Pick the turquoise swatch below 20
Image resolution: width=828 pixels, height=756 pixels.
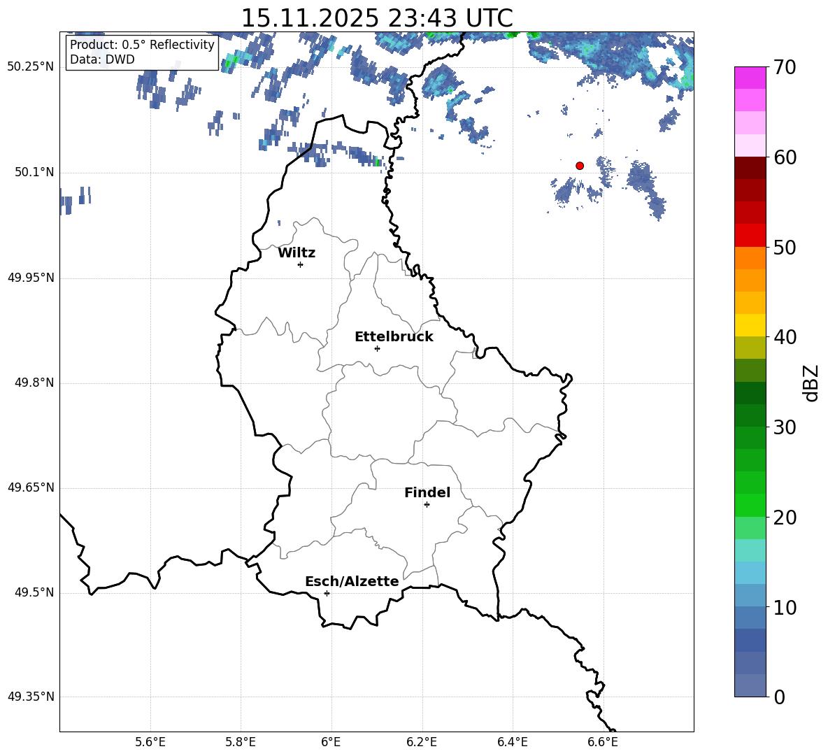[750, 550]
